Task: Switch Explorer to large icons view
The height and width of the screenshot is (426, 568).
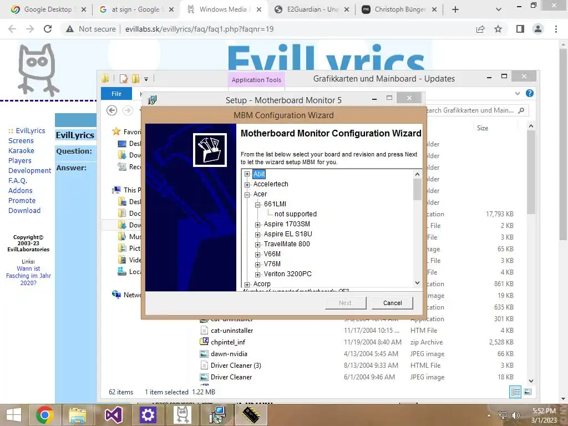Action: coord(528,392)
